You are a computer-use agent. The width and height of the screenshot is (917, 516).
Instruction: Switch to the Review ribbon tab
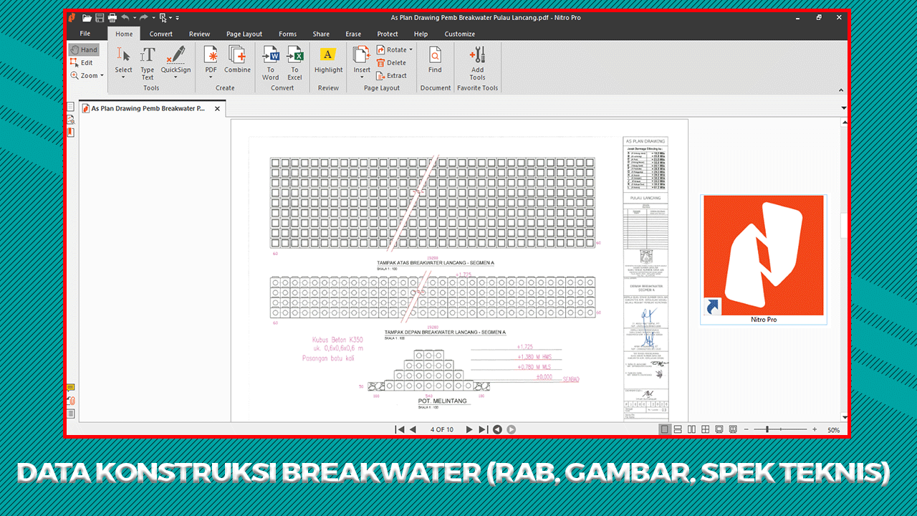click(200, 34)
